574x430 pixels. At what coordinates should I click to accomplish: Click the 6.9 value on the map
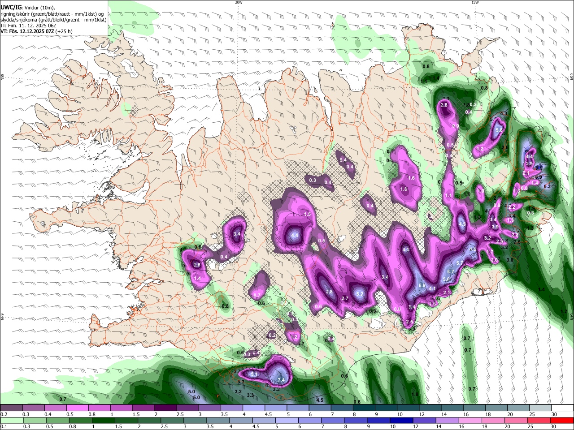click(x=422, y=285)
